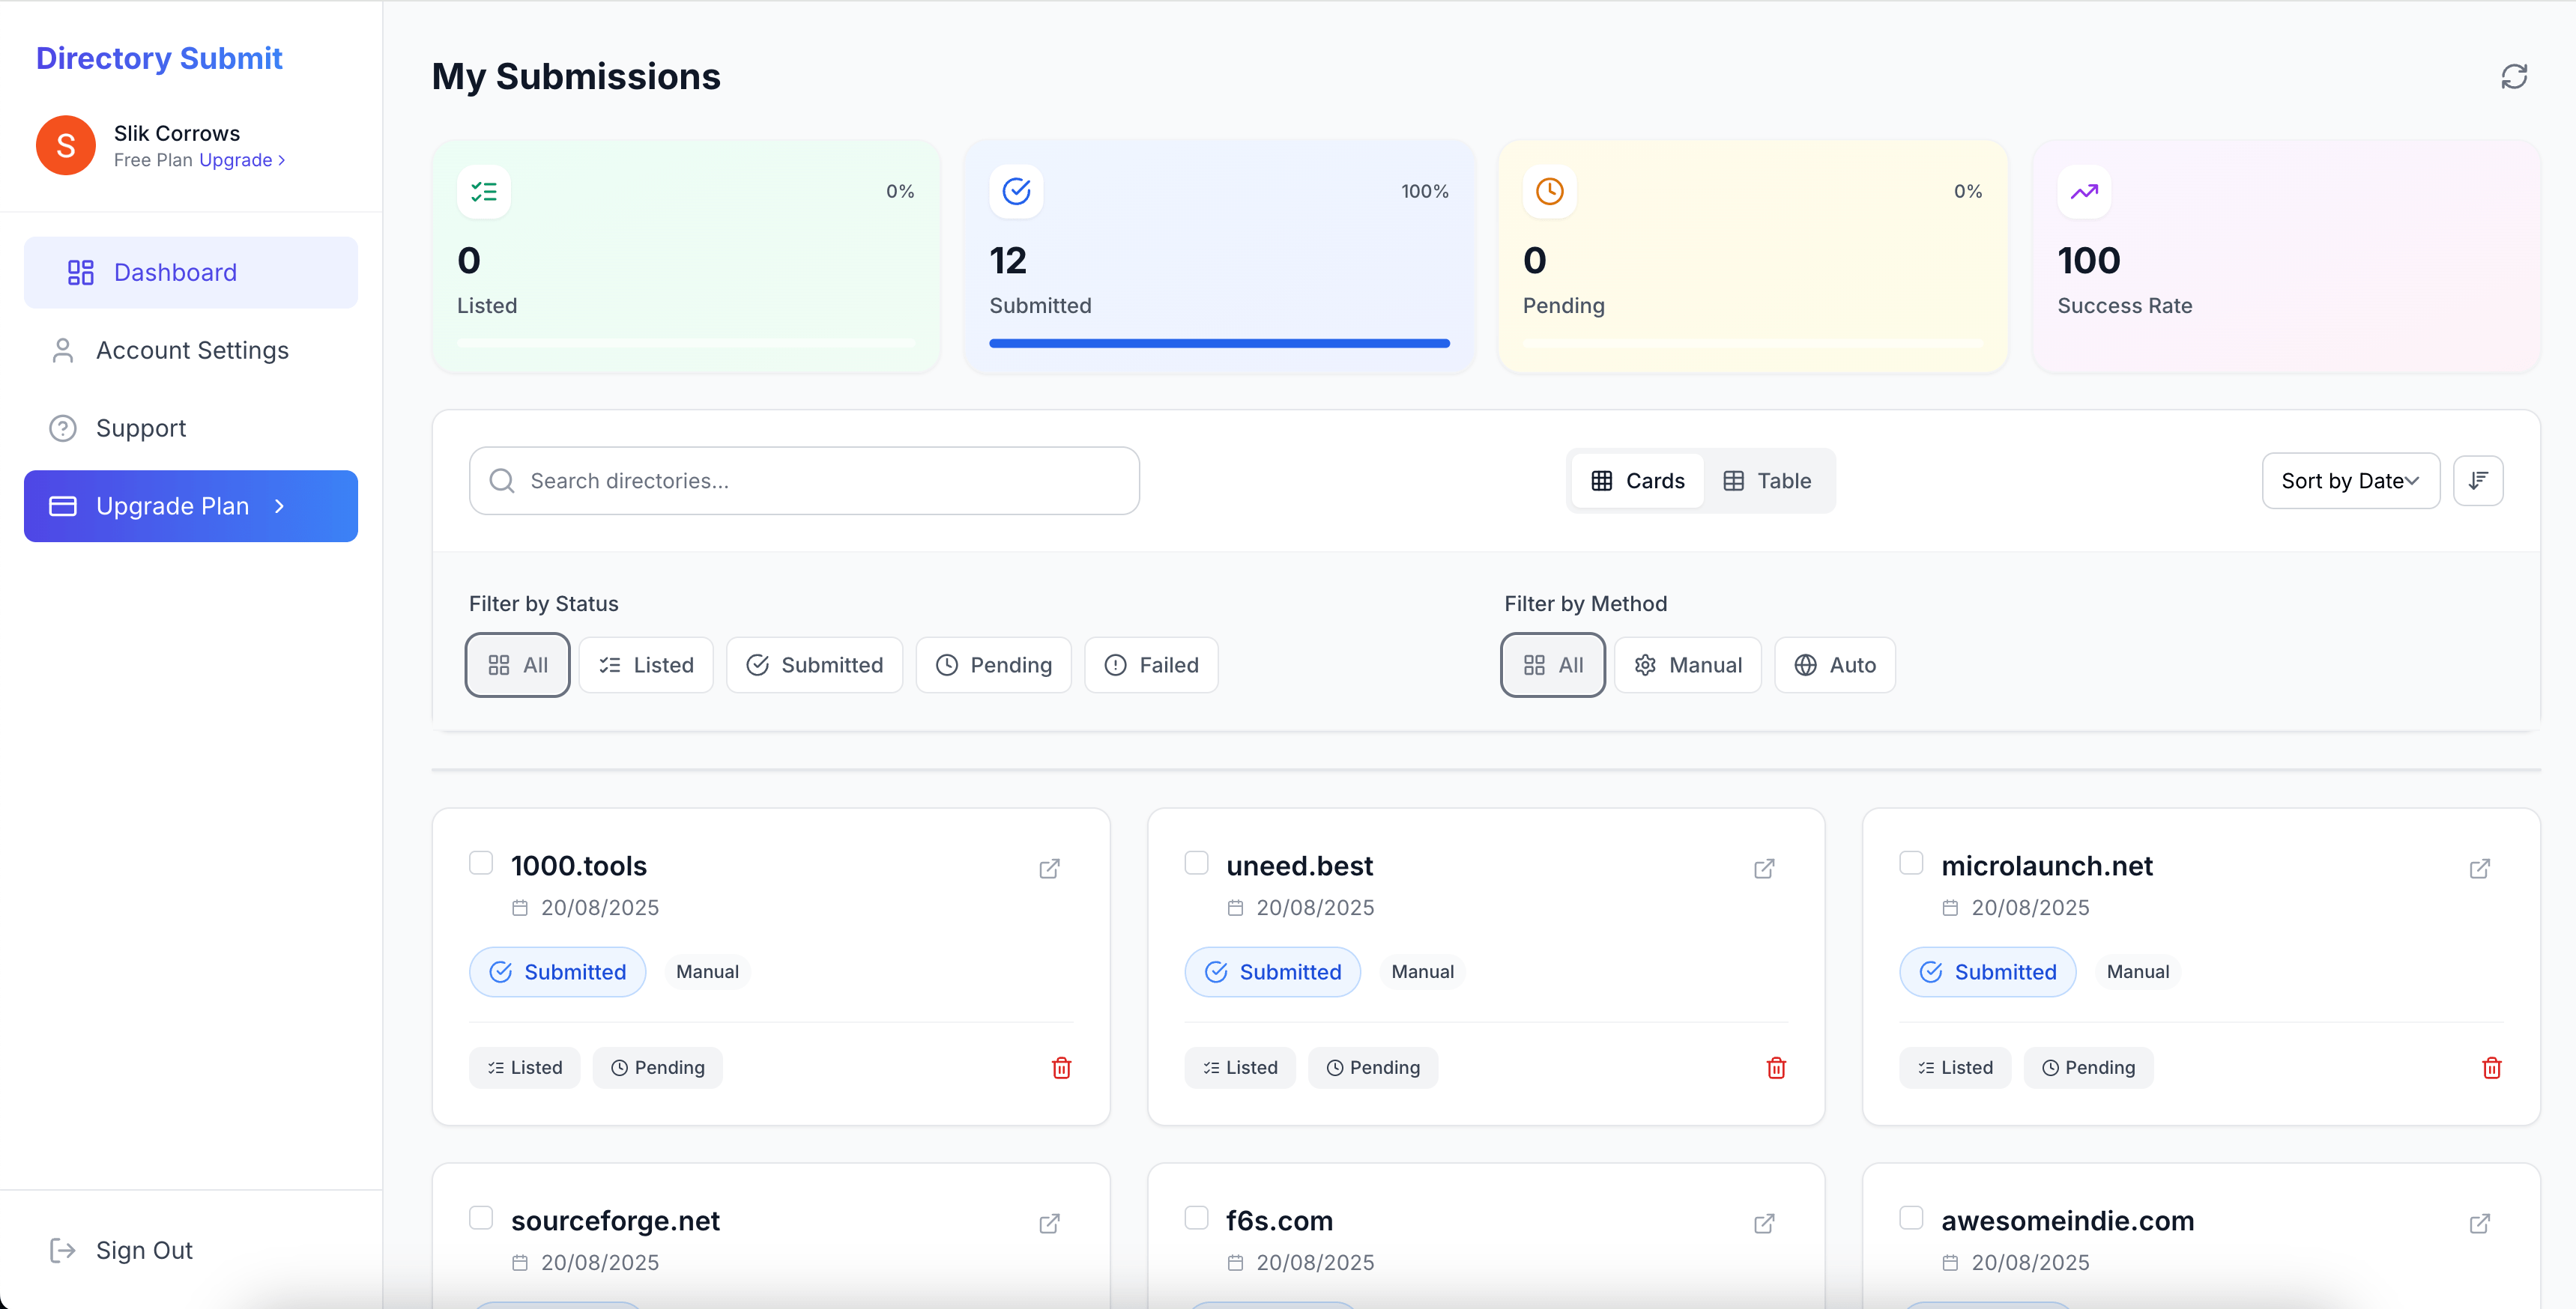
Task: Filter status by Failed
Action: pos(1151,664)
